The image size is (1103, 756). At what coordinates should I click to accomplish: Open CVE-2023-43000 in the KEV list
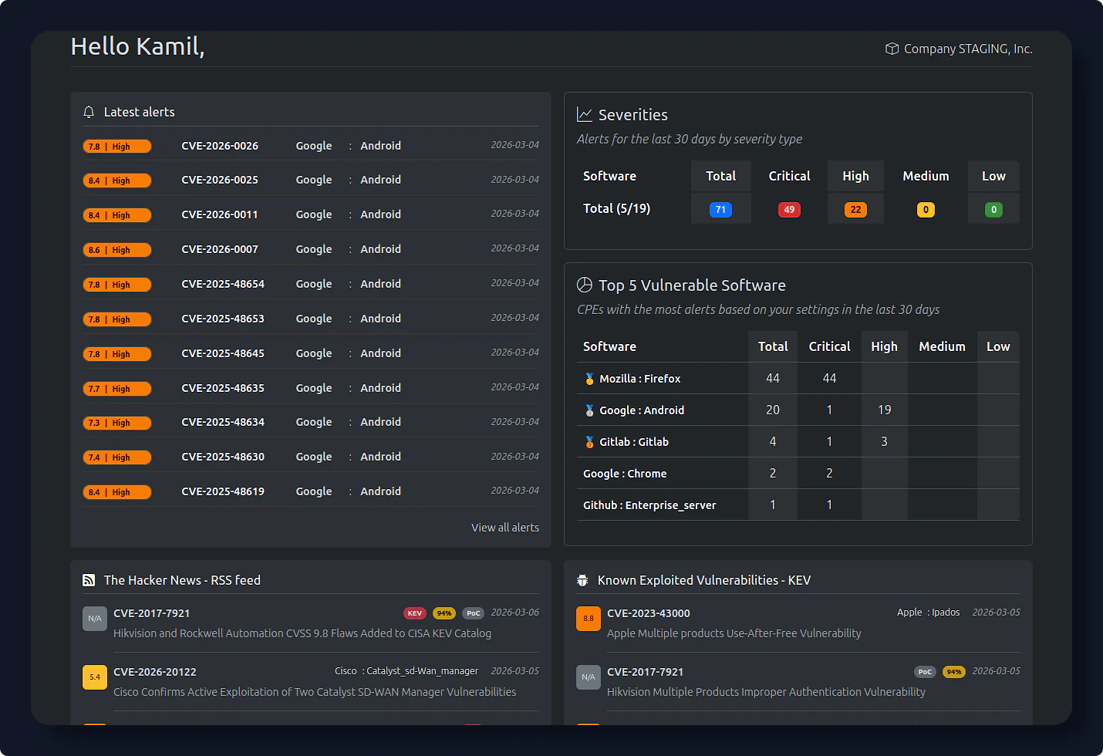649,613
